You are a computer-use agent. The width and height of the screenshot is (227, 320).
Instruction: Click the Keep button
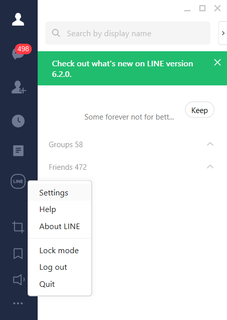(x=199, y=110)
